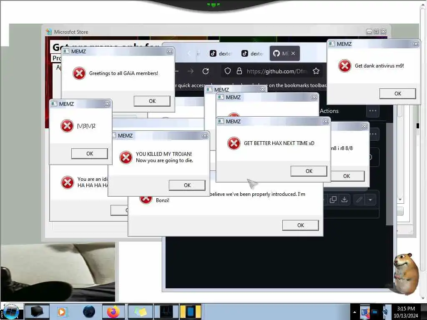
Task: Close the Get dank antivirus MEMZ dialog
Action: point(416,44)
